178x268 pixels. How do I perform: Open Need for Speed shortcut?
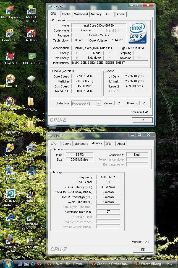tap(32, 221)
